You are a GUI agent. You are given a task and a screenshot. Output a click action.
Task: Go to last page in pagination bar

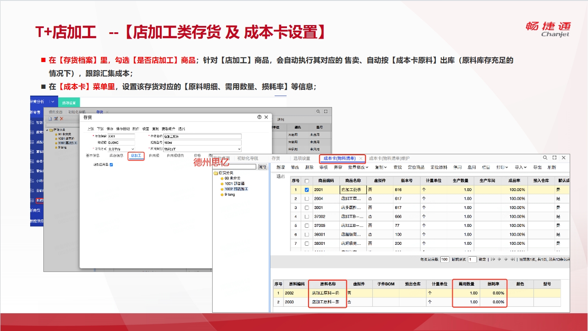coord(513,259)
